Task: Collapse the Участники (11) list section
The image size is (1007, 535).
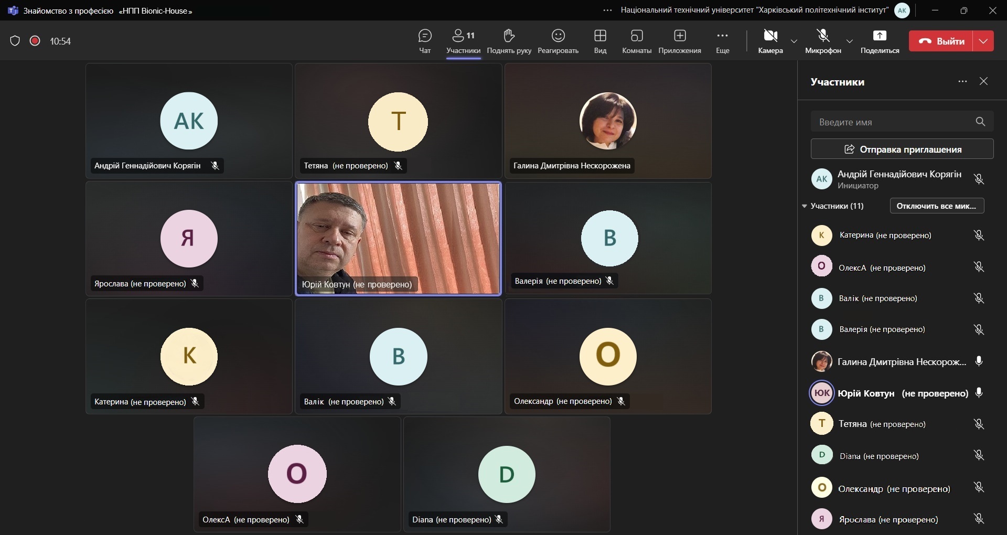Action: pos(805,206)
